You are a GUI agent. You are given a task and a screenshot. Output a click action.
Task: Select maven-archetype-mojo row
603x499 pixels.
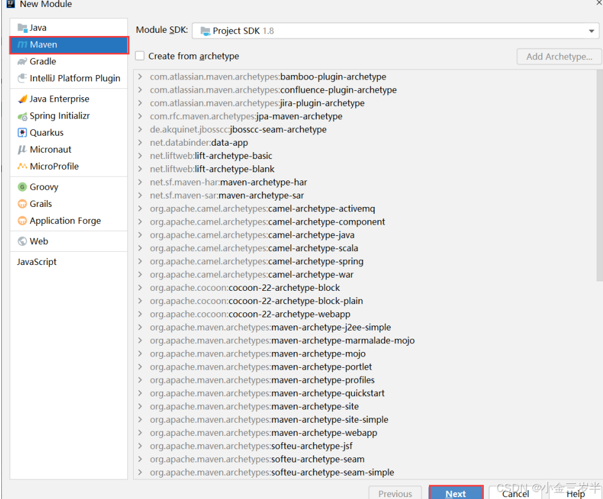point(365,353)
